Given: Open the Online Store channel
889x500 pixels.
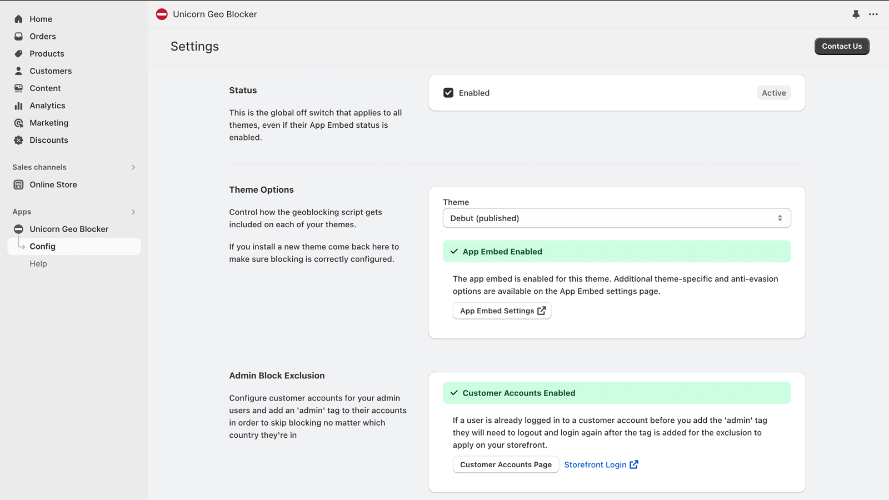Looking at the screenshot, I should coord(53,184).
